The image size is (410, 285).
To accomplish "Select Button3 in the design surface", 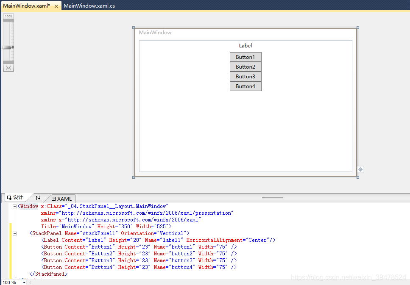I will [245, 76].
